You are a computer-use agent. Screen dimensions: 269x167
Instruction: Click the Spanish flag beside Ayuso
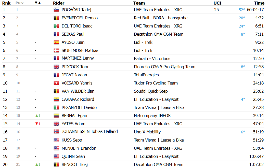click(56, 43)
